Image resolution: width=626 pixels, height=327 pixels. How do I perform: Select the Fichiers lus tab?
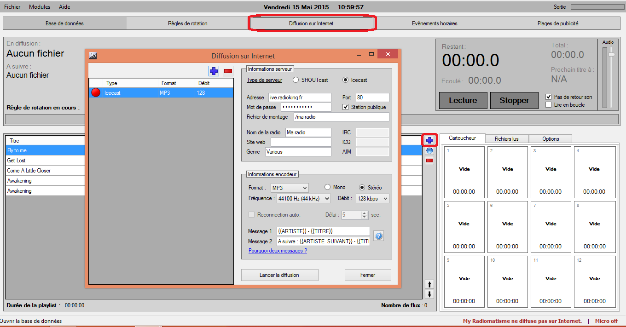[x=506, y=139]
